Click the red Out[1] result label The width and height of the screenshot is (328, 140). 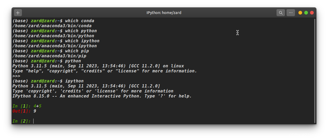pos(21,111)
